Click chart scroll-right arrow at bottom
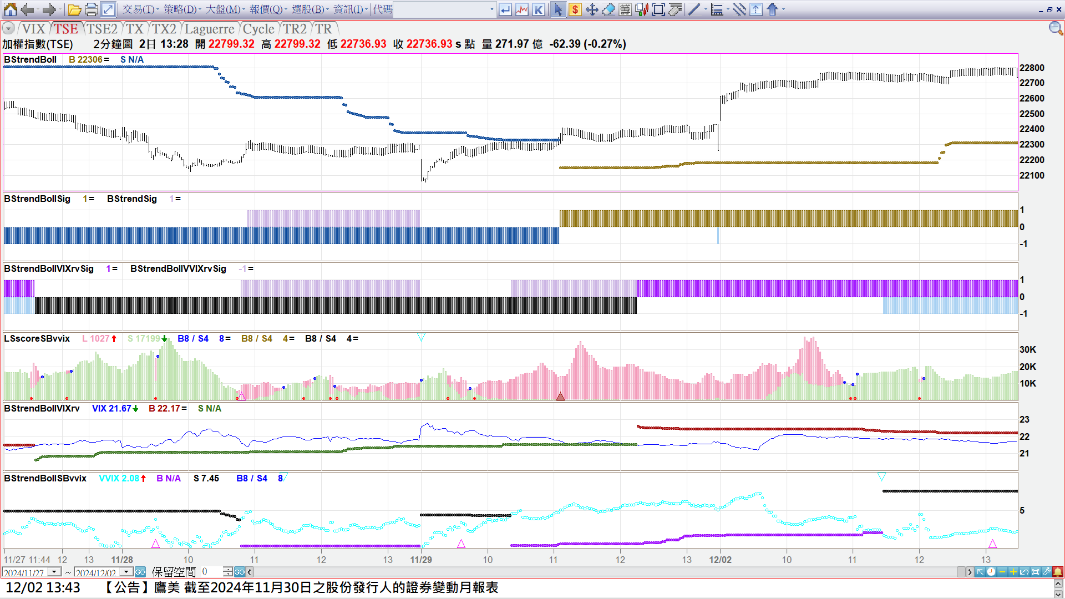The height and width of the screenshot is (599, 1065). point(970,572)
